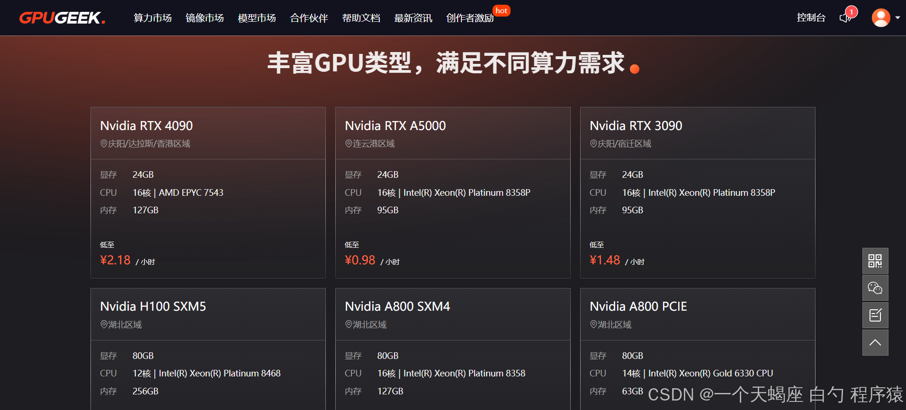Screen dimensions: 906x410
Task: Click the 庆阳/宿迁区域 region text
Action: [624, 144]
